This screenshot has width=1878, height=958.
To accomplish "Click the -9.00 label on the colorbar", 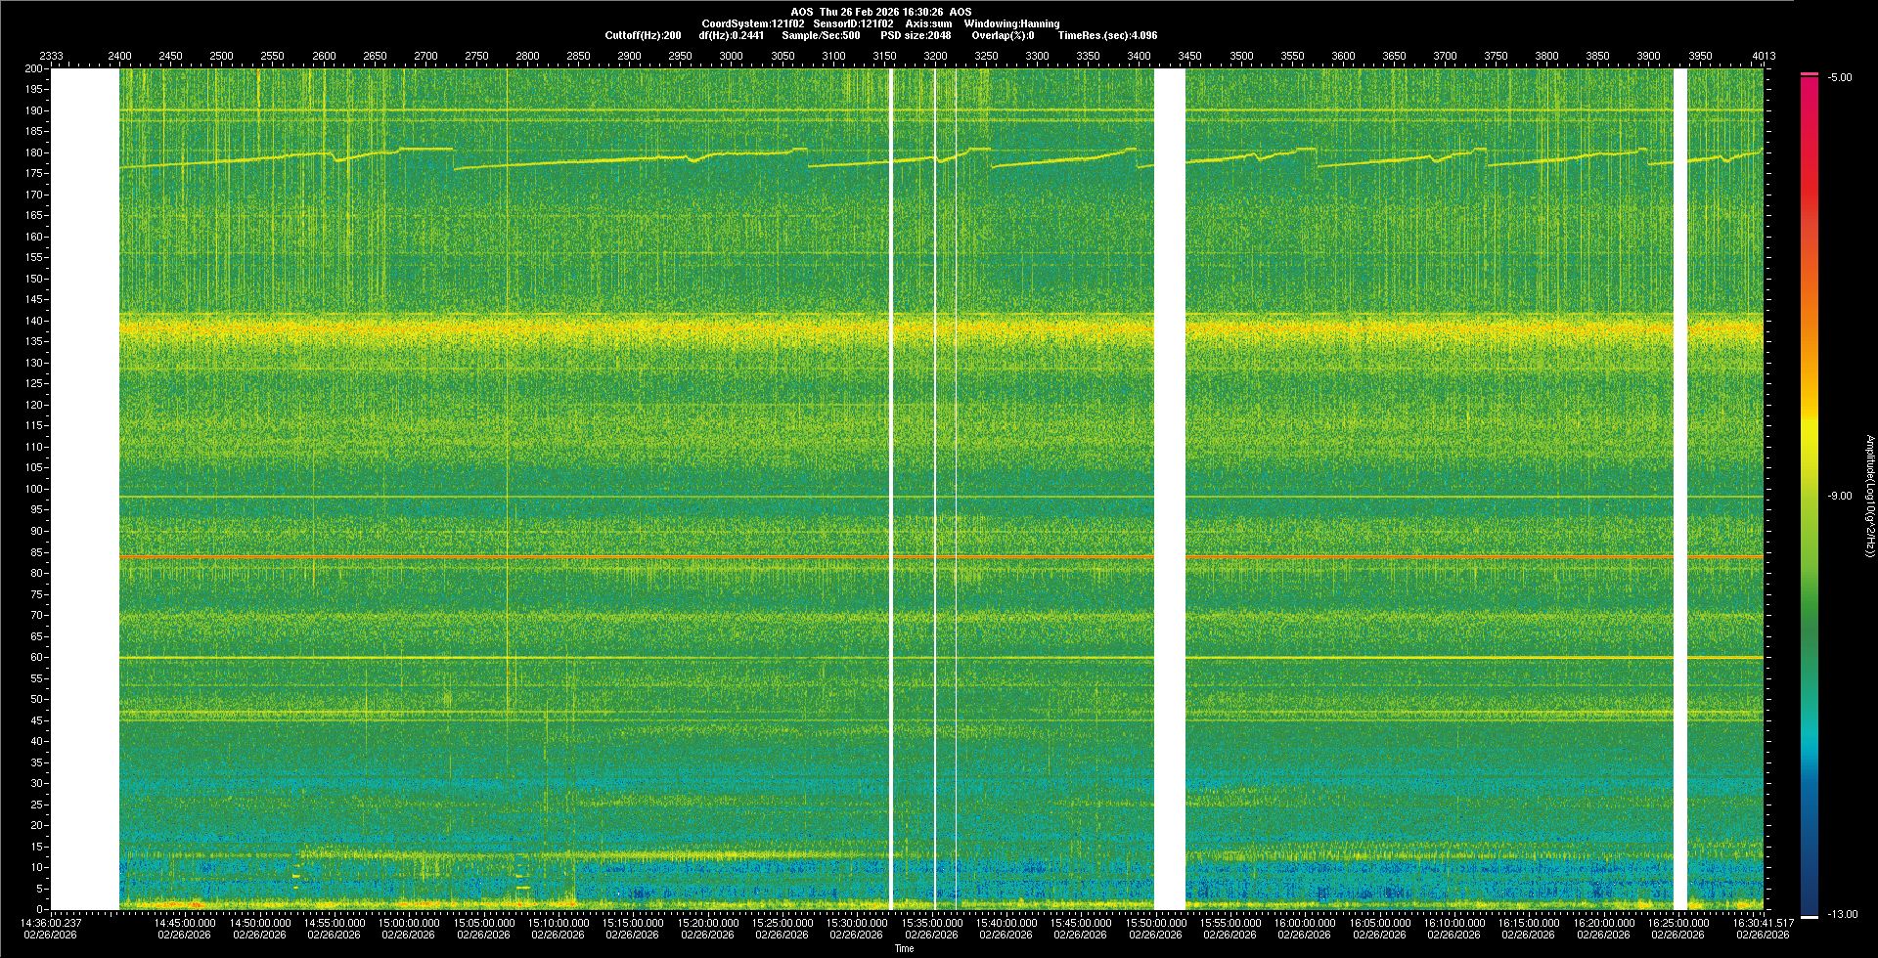I will [1839, 497].
